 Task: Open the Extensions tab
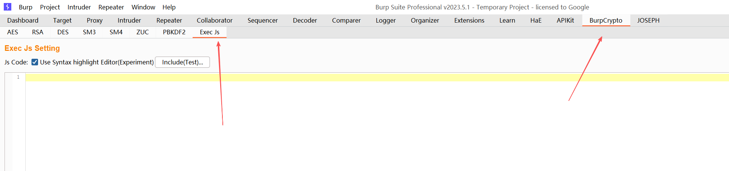tap(469, 20)
